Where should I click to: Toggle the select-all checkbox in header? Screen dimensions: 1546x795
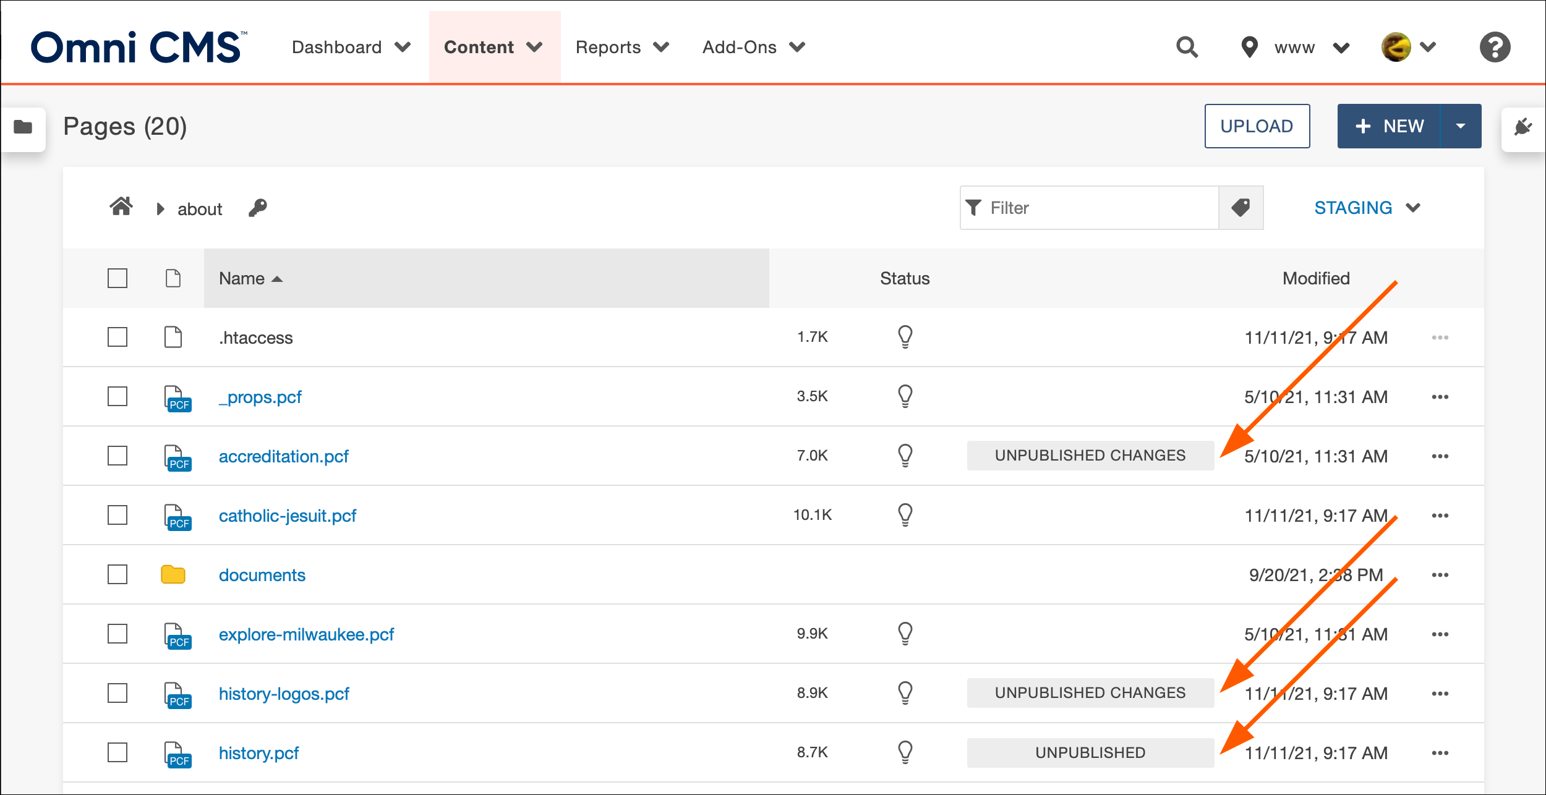pos(117,278)
